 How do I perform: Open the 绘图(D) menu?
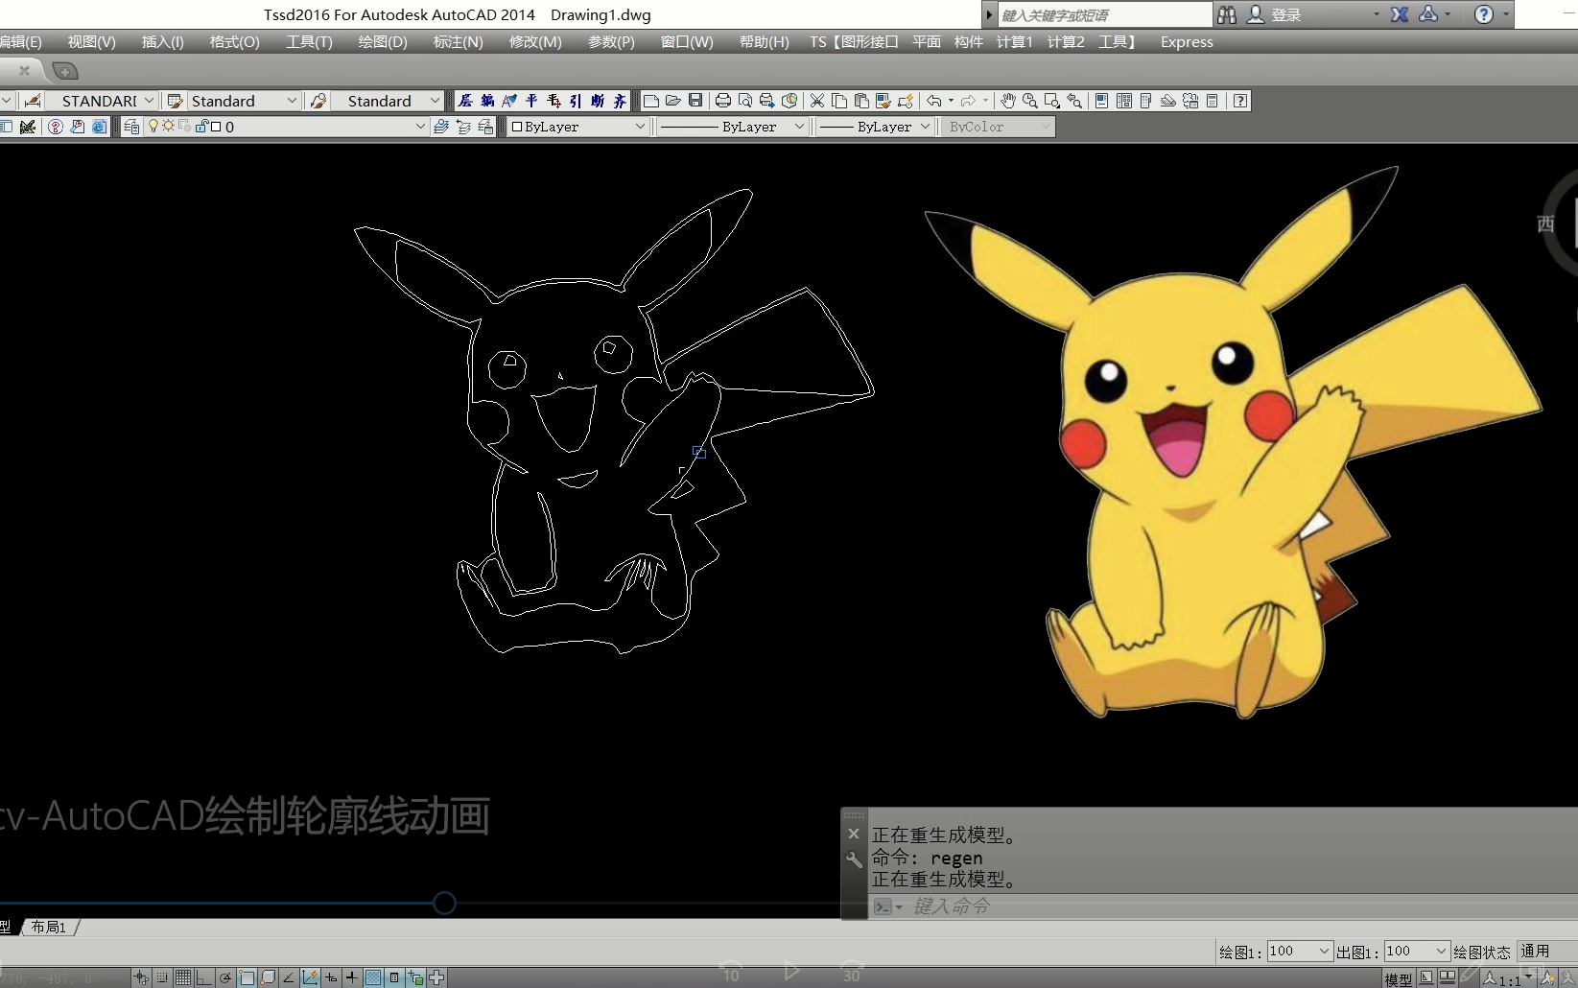coord(383,41)
